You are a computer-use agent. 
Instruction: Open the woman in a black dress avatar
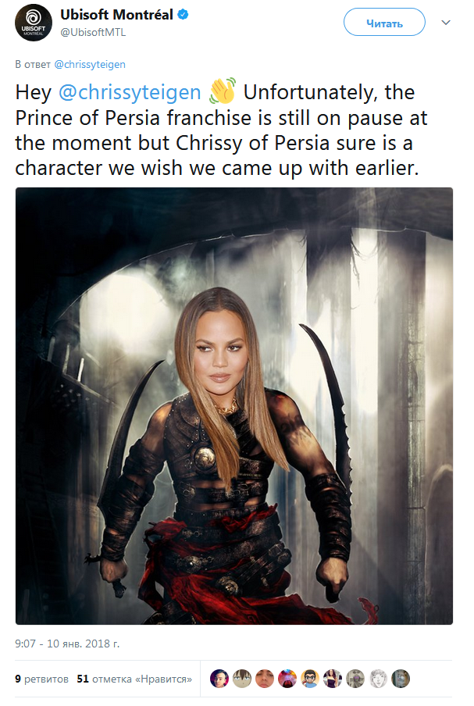333,679
